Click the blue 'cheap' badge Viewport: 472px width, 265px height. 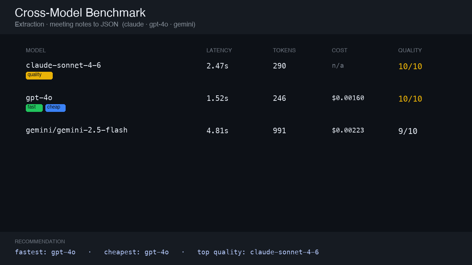point(55,108)
